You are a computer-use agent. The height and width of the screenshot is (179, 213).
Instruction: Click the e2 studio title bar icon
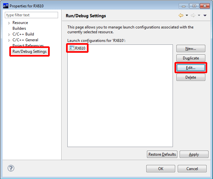5,6
